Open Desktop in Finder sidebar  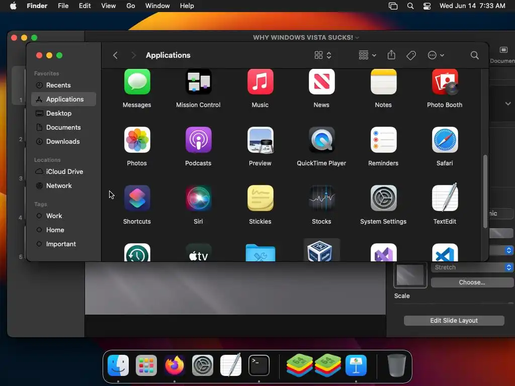pos(64,113)
